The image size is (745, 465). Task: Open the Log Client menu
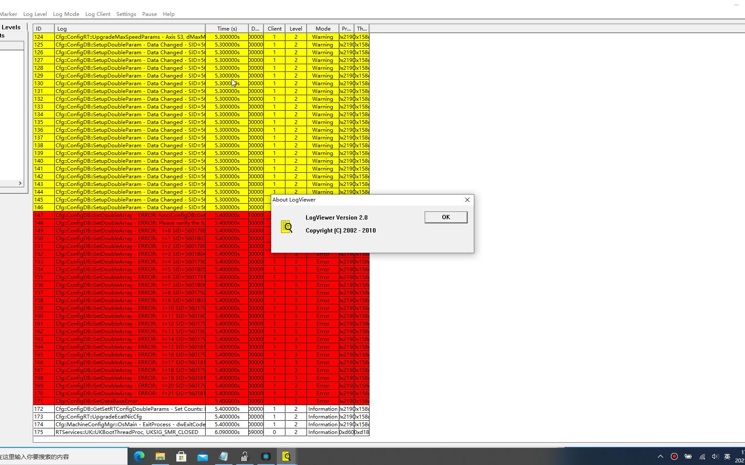click(98, 14)
